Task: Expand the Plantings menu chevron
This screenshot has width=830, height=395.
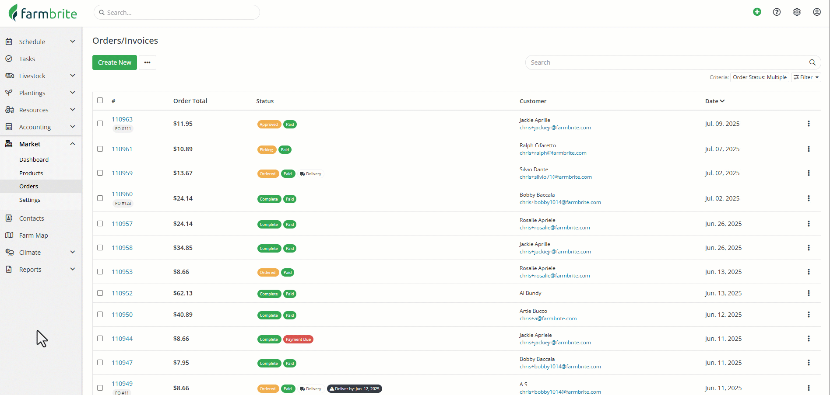Action: [73, 93]
